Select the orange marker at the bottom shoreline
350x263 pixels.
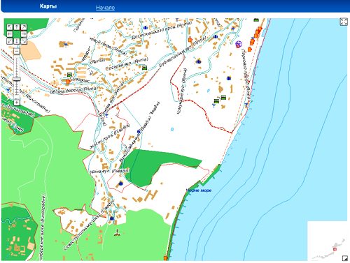165,258
